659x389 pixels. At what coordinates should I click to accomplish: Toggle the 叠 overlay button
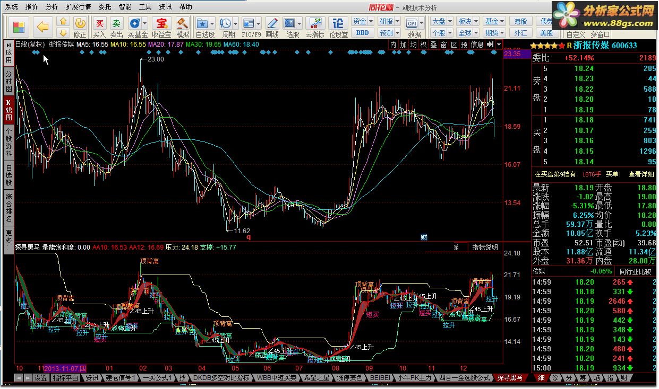[433, 45]
